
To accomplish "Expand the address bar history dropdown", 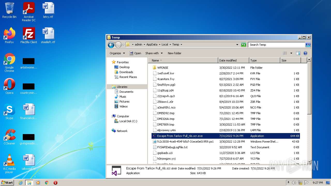I will click(x=237, y=45).
